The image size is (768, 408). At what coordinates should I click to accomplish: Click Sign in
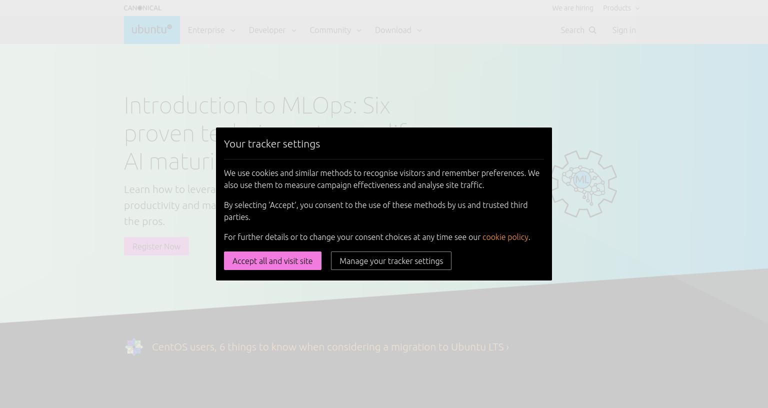(x=624, y=30)
